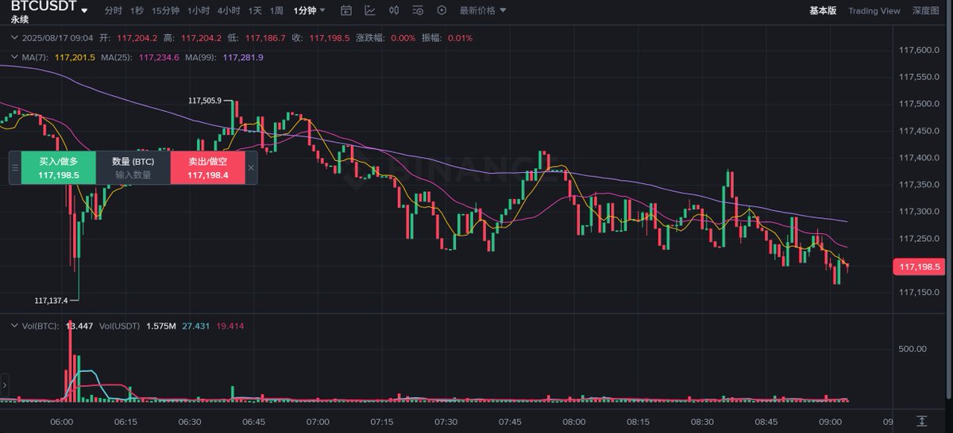Switch to the 1天 interval
The width and height of the screenshot is (953, 433).
click(255, 10)
